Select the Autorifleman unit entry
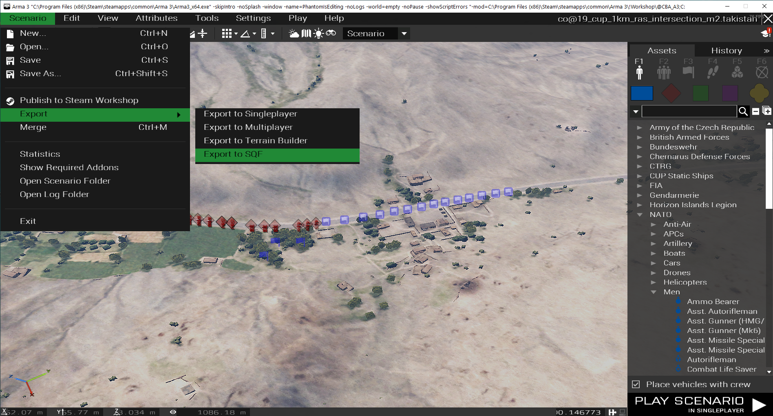 711,360
